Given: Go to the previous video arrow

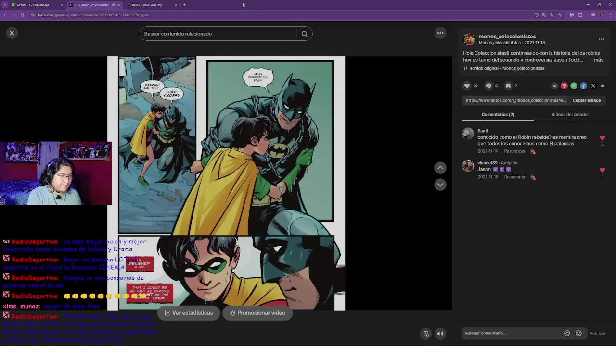Looking at the screenshot, I should click(440, 167).
